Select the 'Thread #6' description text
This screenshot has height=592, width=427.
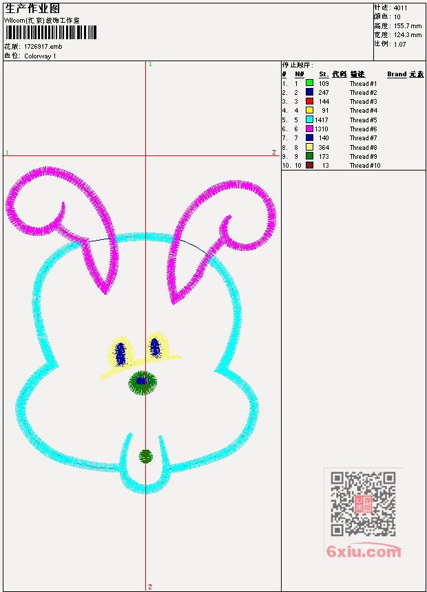[363, 129]
